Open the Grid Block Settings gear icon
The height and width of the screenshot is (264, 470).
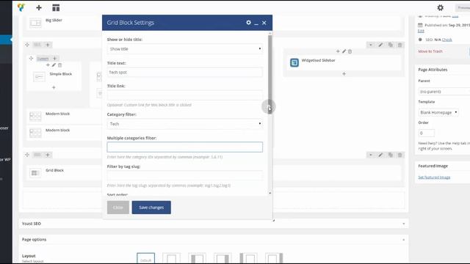[248, 23]
